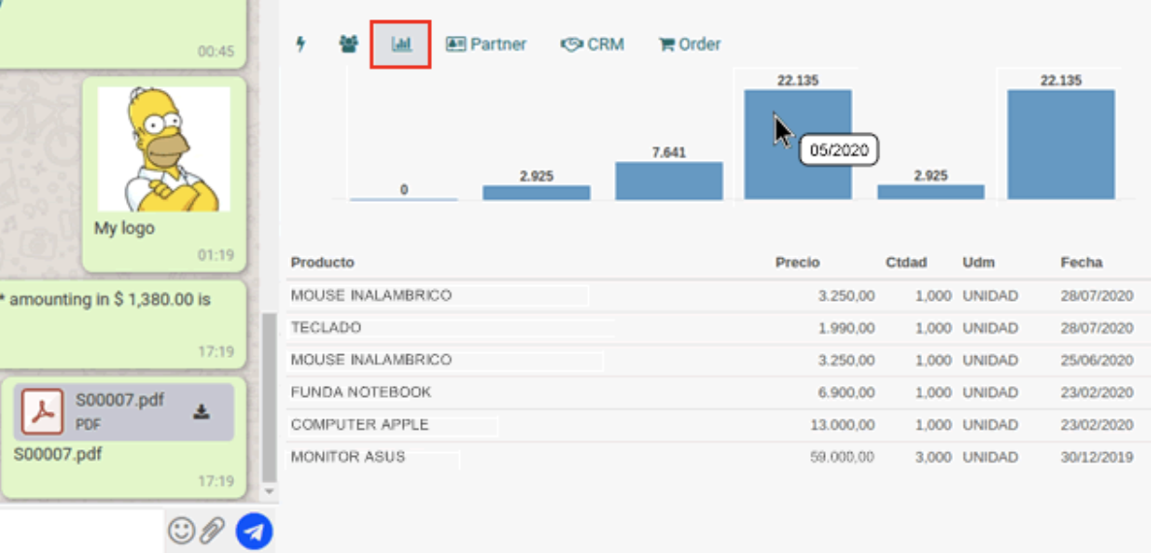Click the message text input field
Viewport: 1151px width, 553px height.
[82, 531]
